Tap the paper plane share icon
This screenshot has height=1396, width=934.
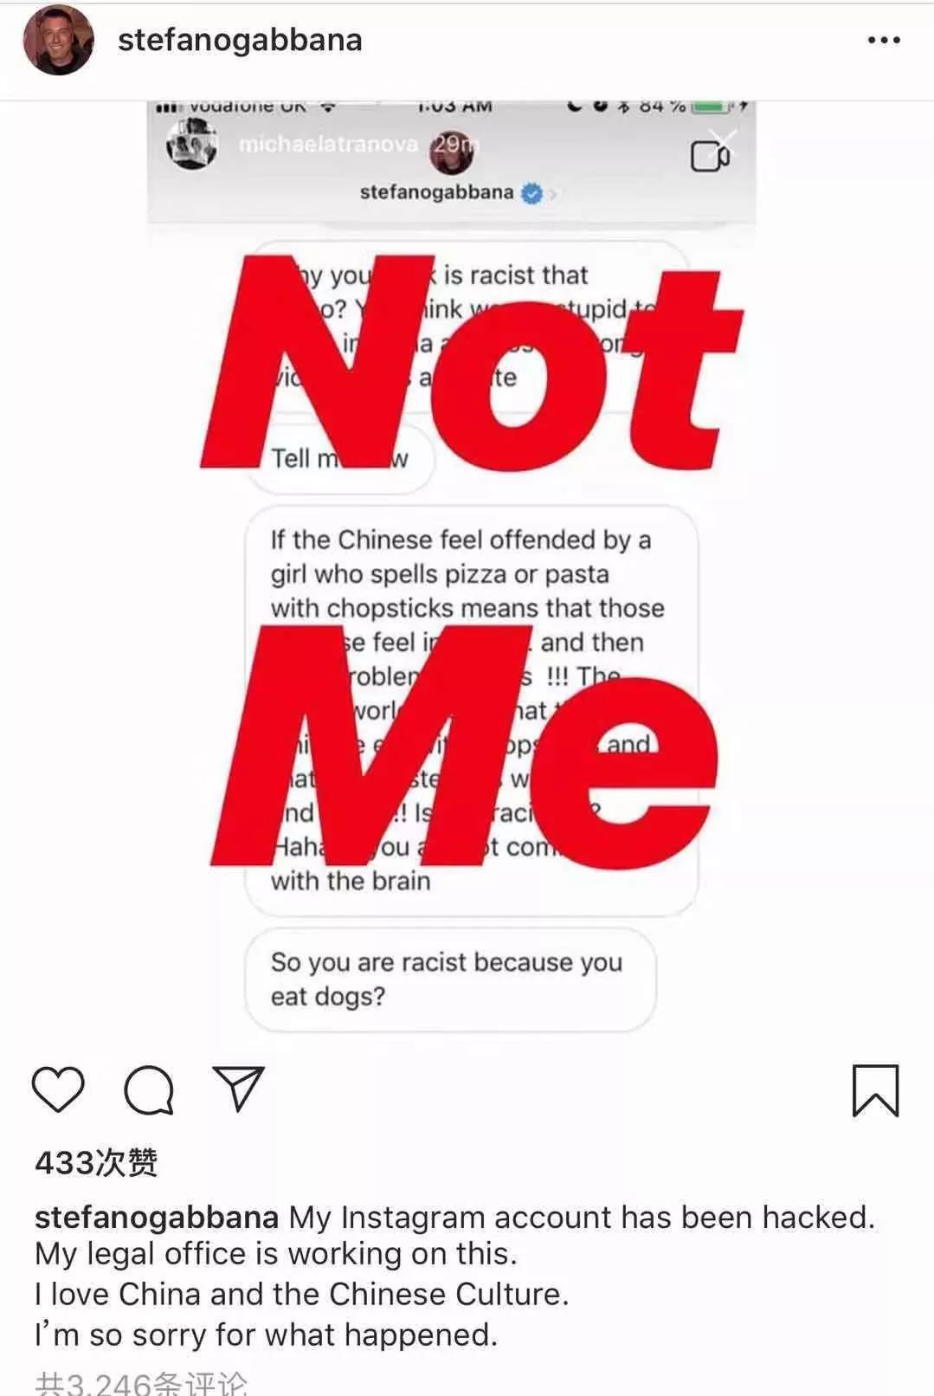point(238,1088)
